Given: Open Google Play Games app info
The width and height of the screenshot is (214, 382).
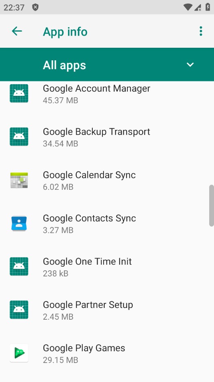Looking at the screenshot, I should point(107,353).
